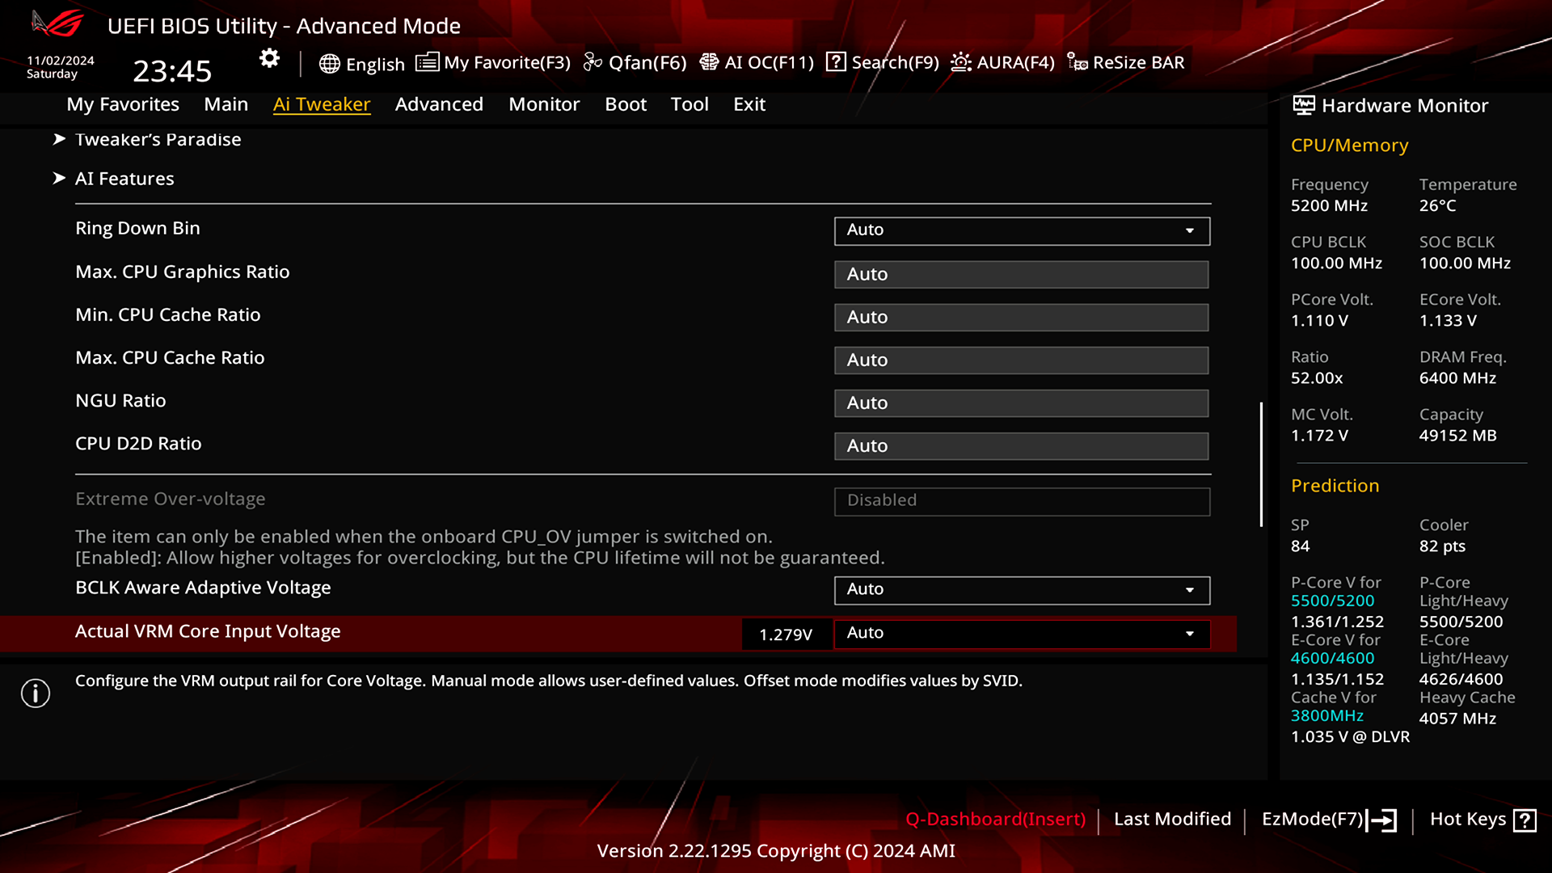Open BCLK Aware Adaptive Voltage dropdown
Viewport: 1552px width, 873px height.
point(1022,590)
